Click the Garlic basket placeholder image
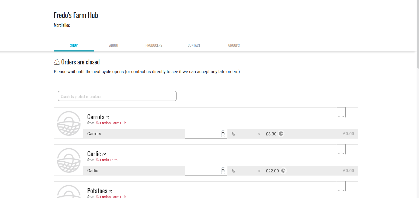 coord(69,160)
